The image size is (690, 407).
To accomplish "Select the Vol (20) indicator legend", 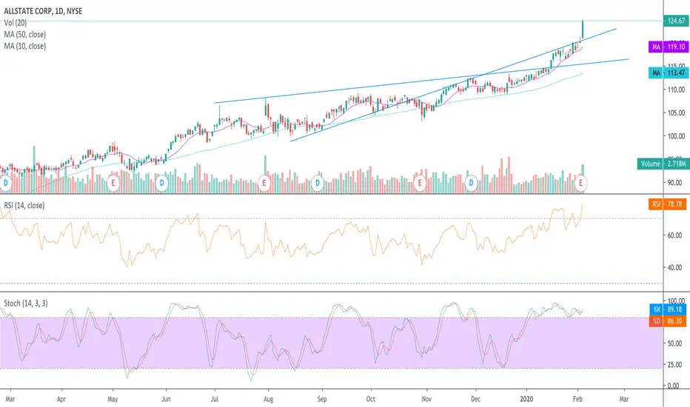I will (16, 23).
